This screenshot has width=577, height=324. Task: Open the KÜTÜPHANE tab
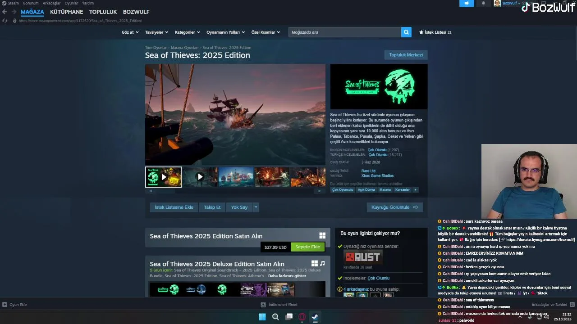coord(67,12)
